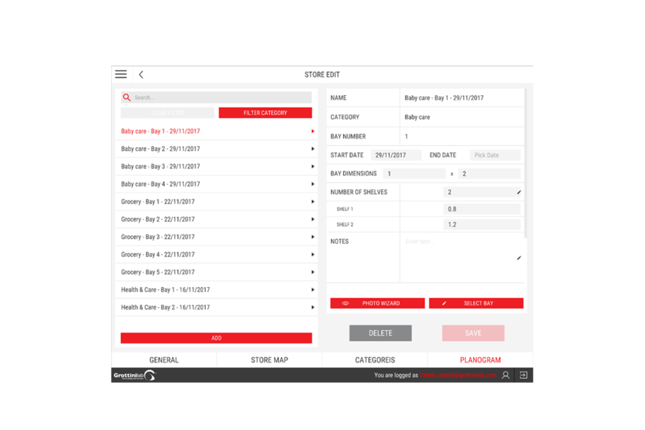645x430 pixels.
Task: Open the Categoreis tab
Action: click(375, 359)
